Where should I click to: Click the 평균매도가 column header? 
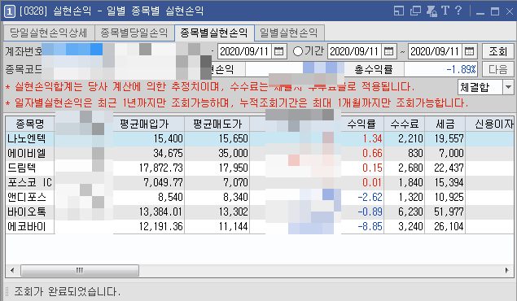tap(217, 124)
